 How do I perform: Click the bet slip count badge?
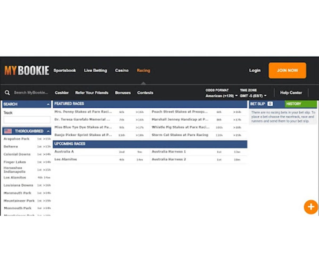tap(270, 104)
